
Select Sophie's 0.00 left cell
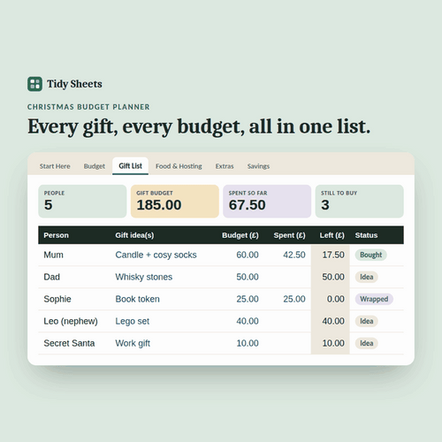tap(331, 299)
